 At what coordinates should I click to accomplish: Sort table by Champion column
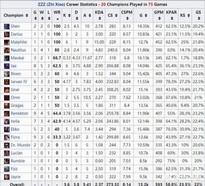pos(16,16)
